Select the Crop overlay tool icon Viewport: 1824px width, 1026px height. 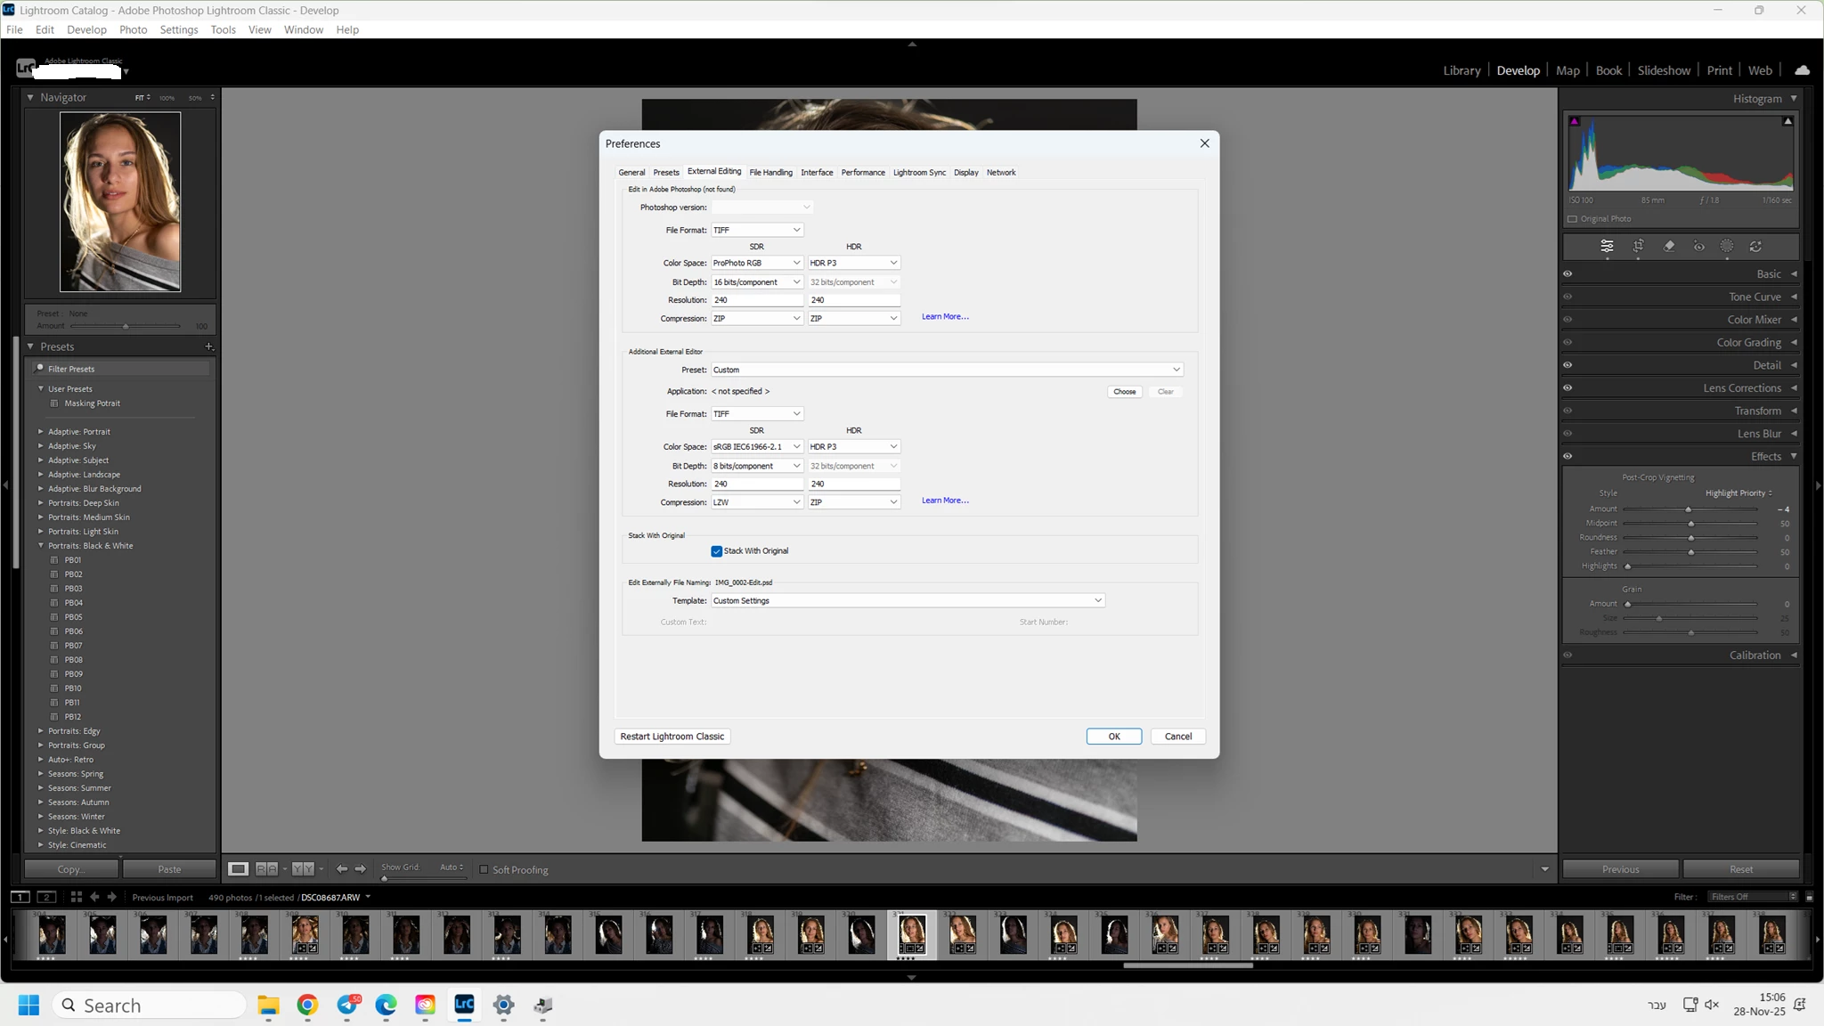[1638, 247]
